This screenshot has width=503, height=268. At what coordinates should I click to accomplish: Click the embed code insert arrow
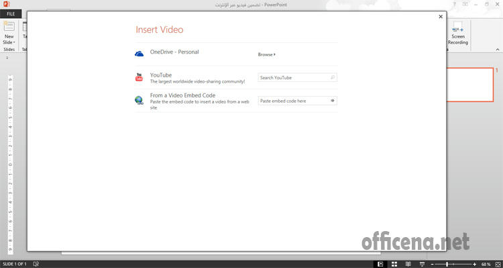(333, 101)
